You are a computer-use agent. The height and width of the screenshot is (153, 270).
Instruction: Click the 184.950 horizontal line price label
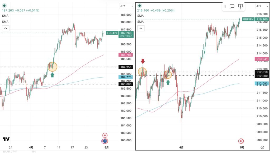[x=126, y=67]
